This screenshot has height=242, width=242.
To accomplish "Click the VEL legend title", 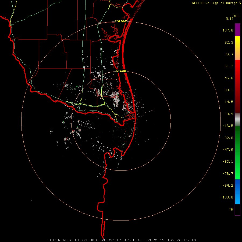I will [236, 16].
